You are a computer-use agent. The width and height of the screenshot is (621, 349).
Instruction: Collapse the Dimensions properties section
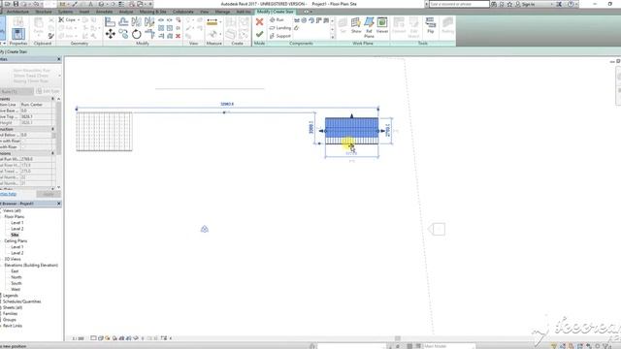[x=52, y=153]
